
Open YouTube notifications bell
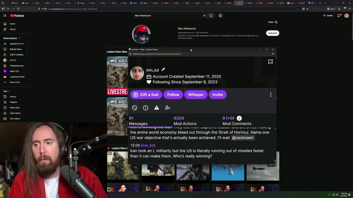click(339, 16)
